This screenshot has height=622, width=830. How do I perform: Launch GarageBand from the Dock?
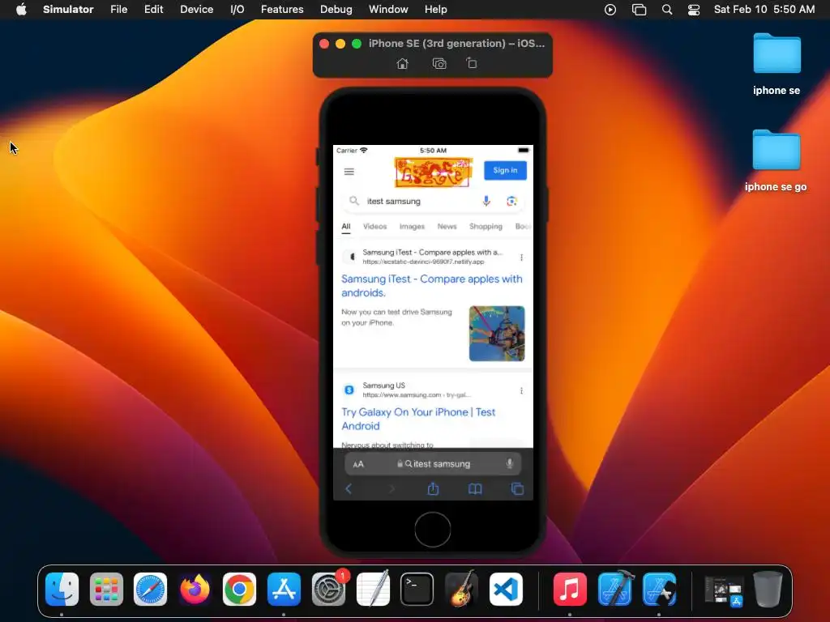coord(461,589)
